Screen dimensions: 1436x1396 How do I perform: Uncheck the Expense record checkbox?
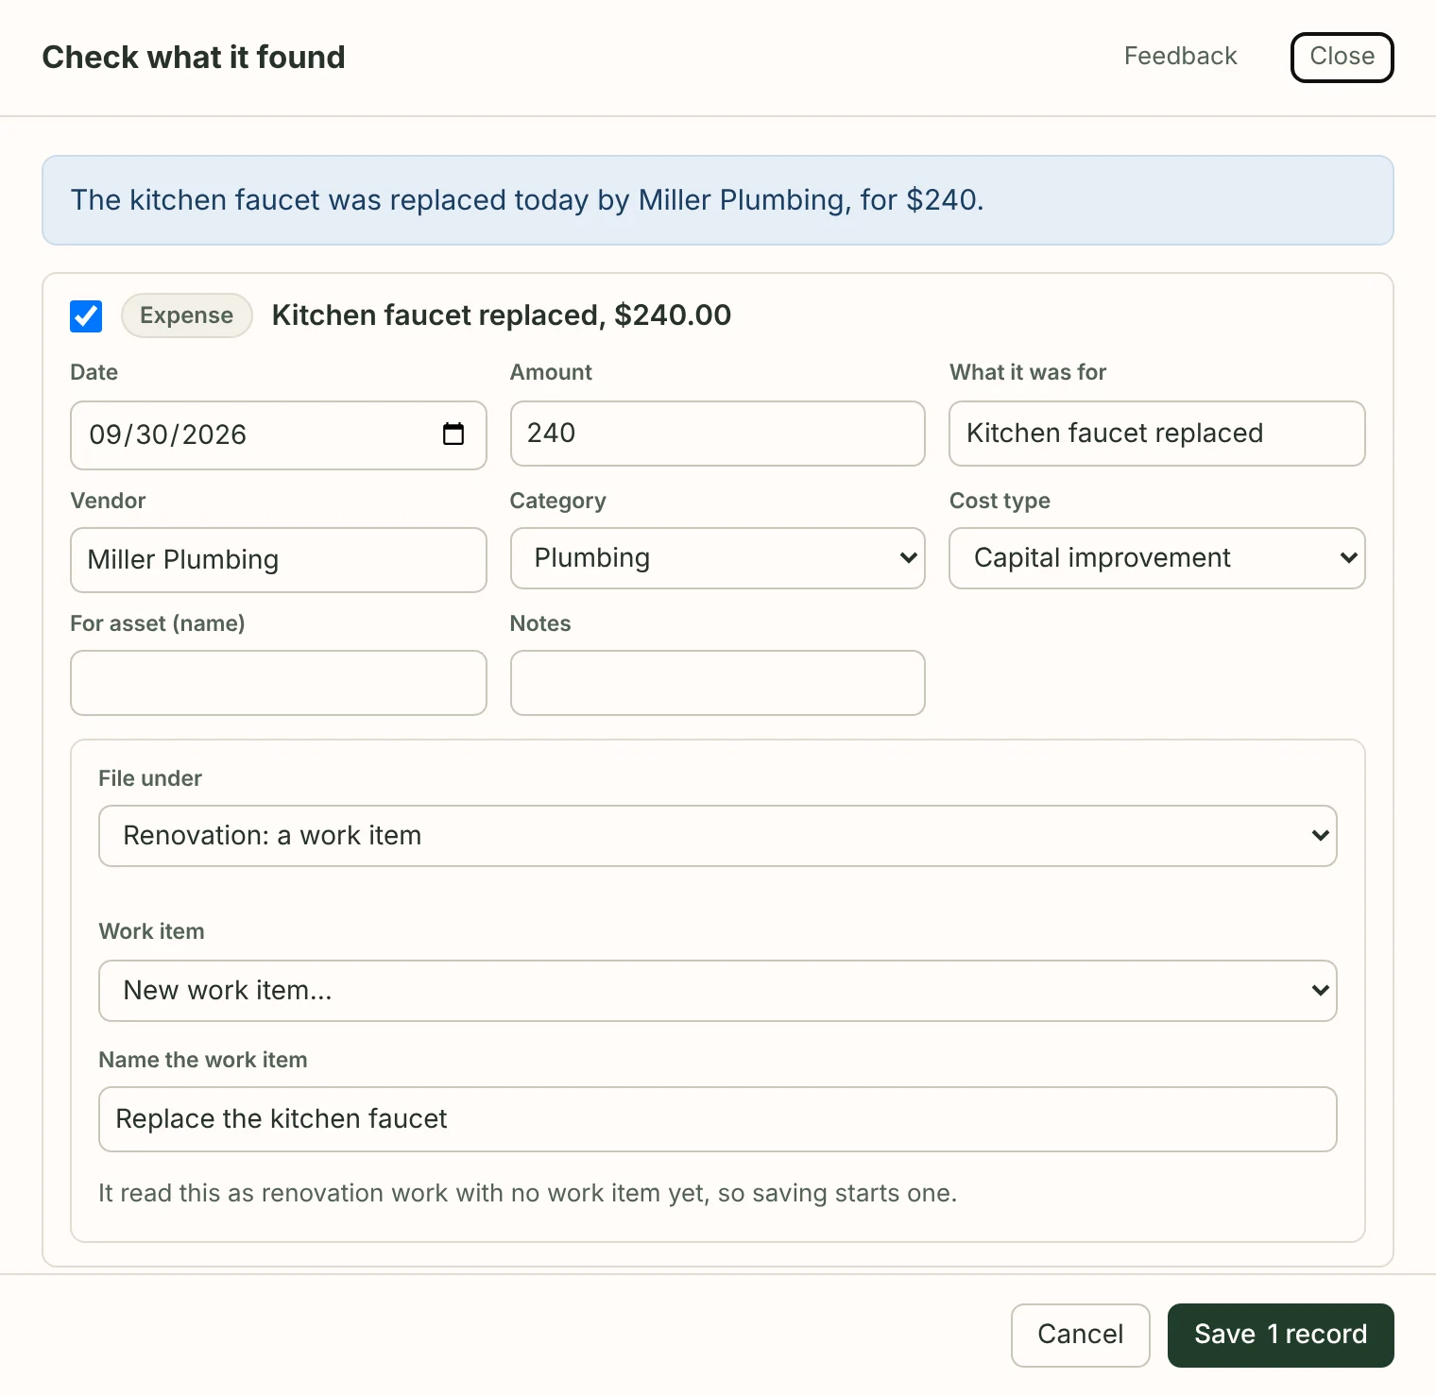click(86, 316)
